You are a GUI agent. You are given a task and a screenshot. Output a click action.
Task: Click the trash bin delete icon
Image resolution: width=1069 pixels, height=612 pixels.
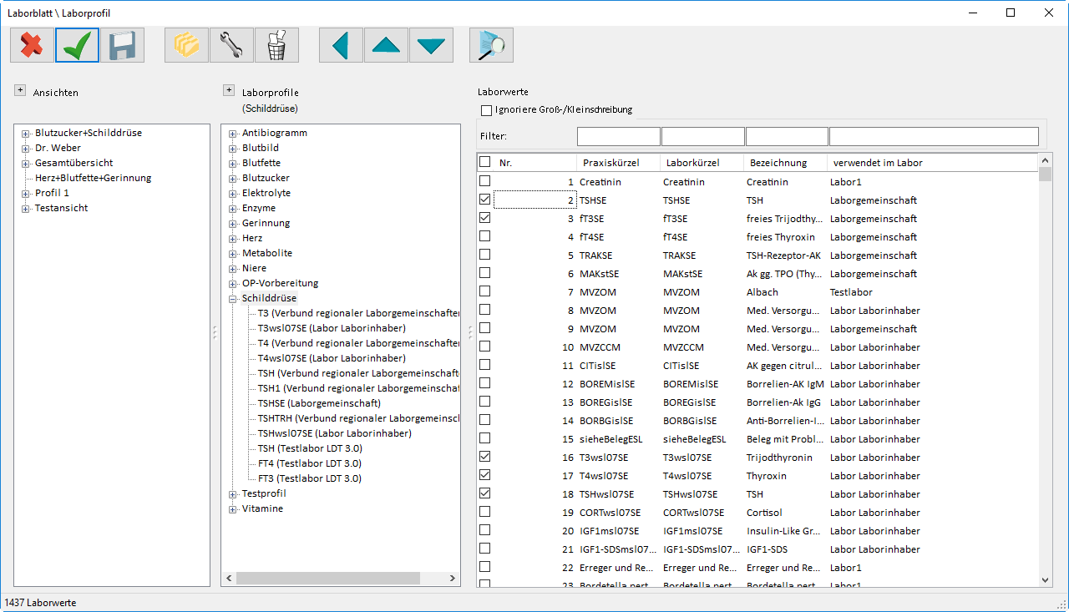[x=276, y=45]
